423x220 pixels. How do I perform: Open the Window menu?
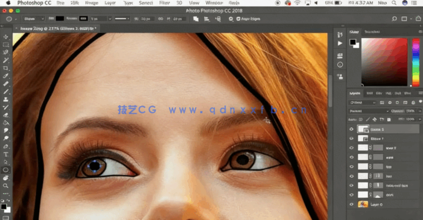(x=214, y=3)
